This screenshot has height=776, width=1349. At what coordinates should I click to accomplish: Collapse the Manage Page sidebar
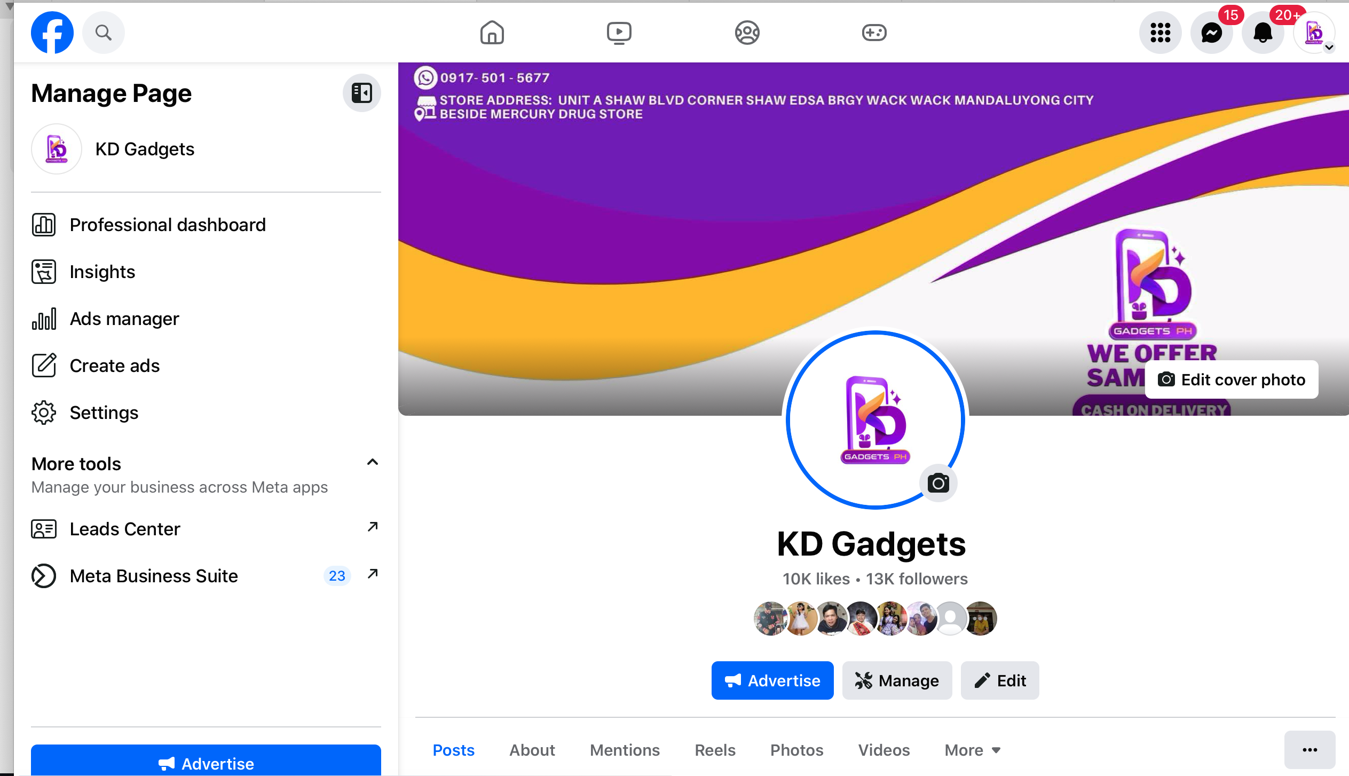[x=361, y=93]
